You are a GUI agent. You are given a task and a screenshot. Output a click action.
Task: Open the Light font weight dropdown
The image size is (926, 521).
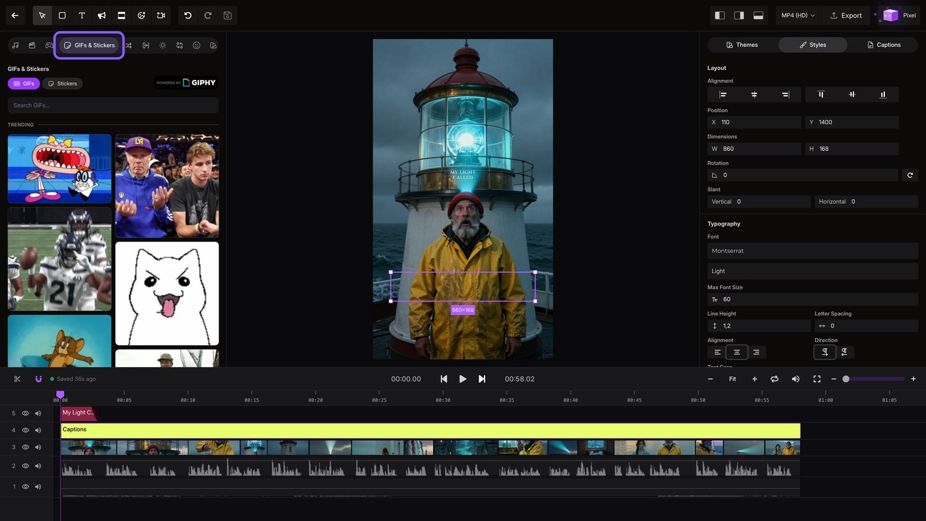click(813, 271)
